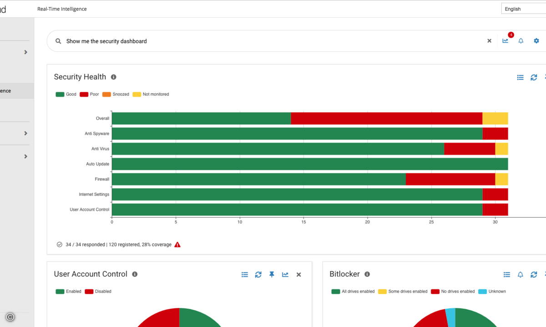This screenshot has width=546, height=327.
Task: Click the Firewall axis label
Action: (102, 179)
